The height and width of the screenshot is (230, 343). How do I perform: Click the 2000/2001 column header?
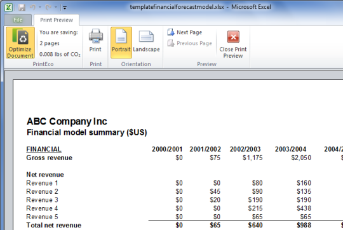(167, 149)
